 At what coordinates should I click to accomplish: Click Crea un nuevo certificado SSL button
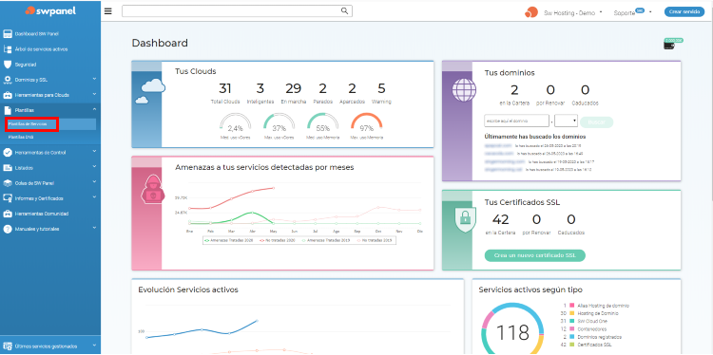coord(534,255)
